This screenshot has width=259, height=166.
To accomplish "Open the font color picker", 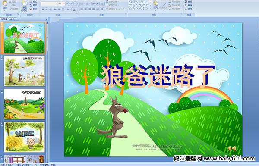I will (74, 9).
